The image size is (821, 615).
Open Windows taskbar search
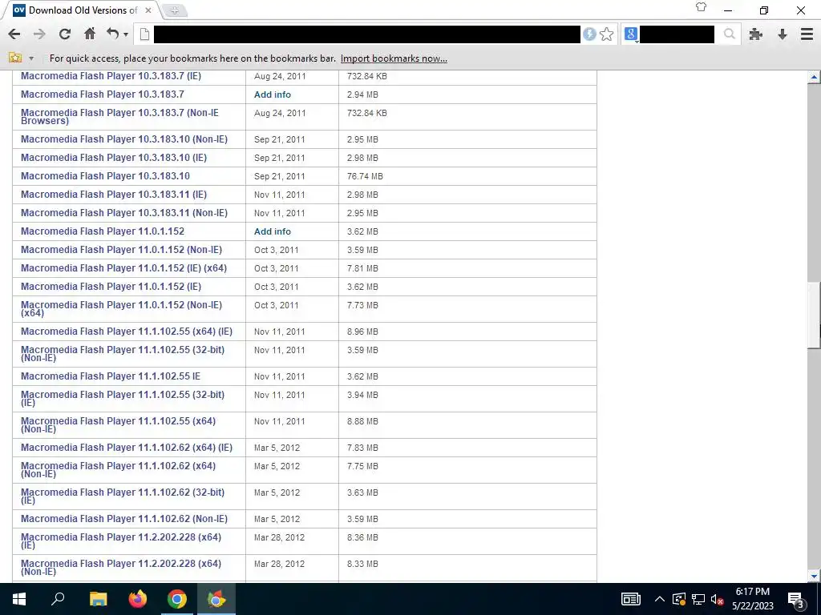(58, 599)
